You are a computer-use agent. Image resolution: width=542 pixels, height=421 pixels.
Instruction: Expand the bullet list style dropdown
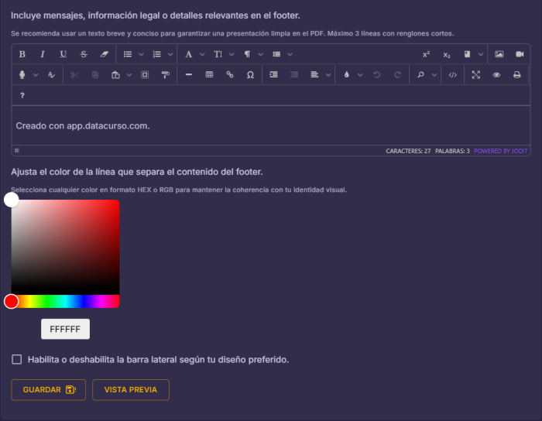pyautogui.click(x=141, y=54)
